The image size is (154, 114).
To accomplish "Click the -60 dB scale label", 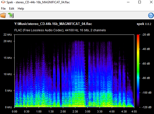I will [x=146, y=64].
